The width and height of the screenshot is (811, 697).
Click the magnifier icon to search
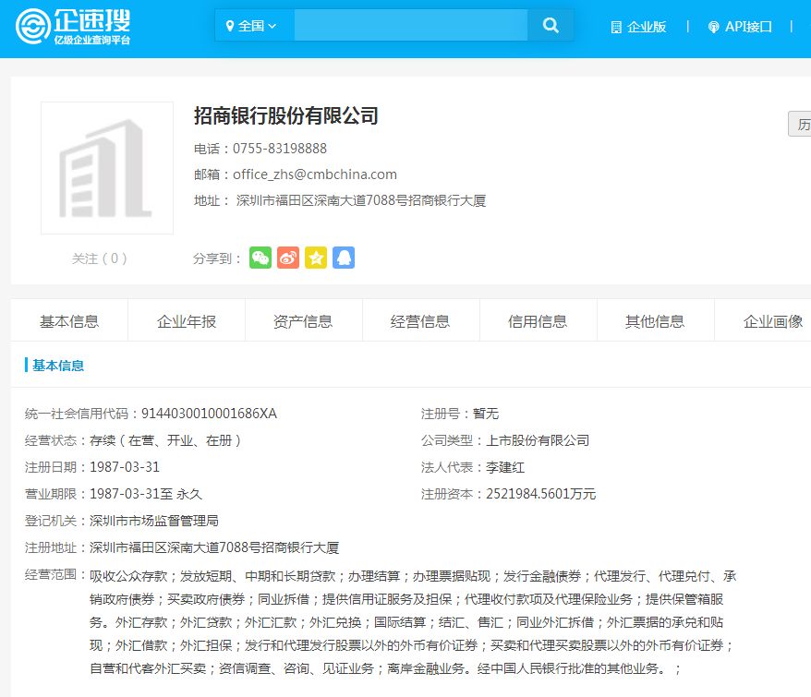click(551, 26)
